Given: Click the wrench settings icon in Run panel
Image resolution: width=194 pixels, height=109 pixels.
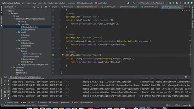Looking at the screenshot, I should pyautogui.click(x=5, y=84).
